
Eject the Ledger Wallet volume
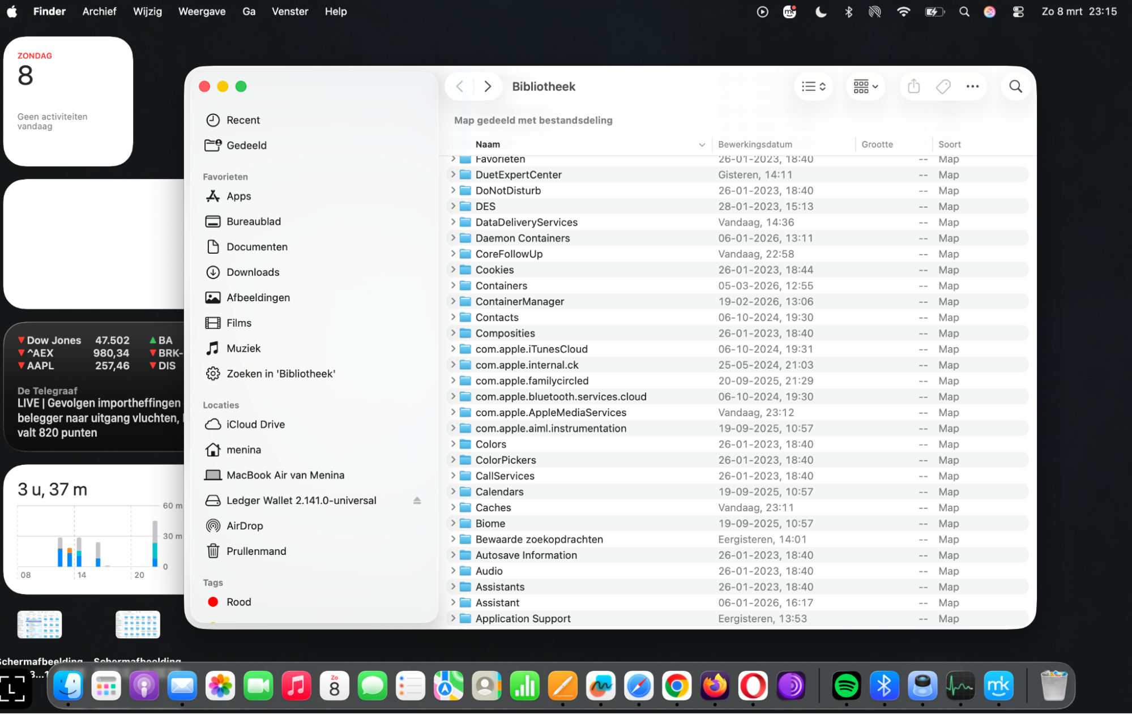pos(417,500)
